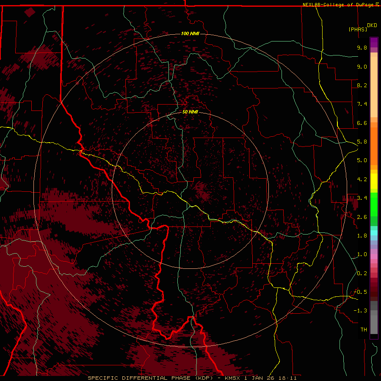This screenshot has width=381, height=381.
Task: Click the 2.6 scale value label
Action: coord(362,217)
